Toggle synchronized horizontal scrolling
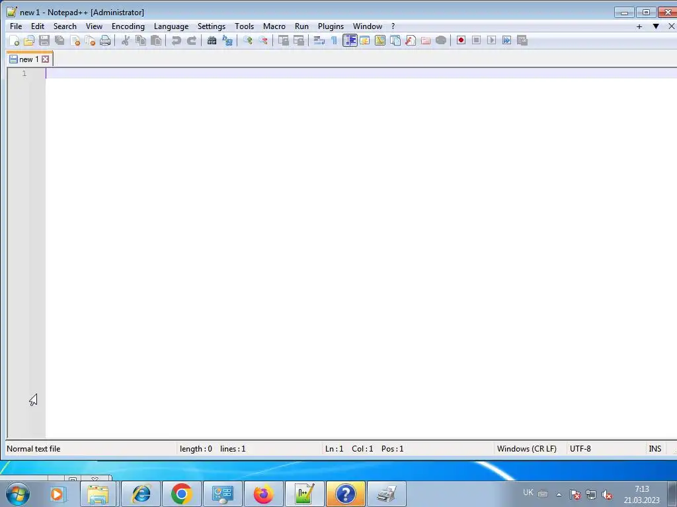Viewport: 677px width, 507px height. pyautogui.click(x=299, y=40)
